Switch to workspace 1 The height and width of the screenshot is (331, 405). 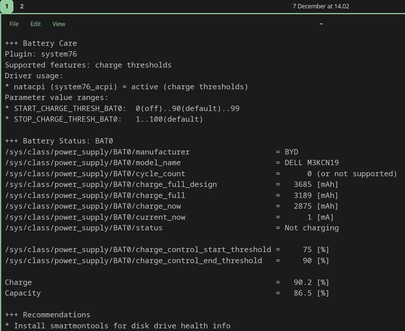(x=7, y=6)
